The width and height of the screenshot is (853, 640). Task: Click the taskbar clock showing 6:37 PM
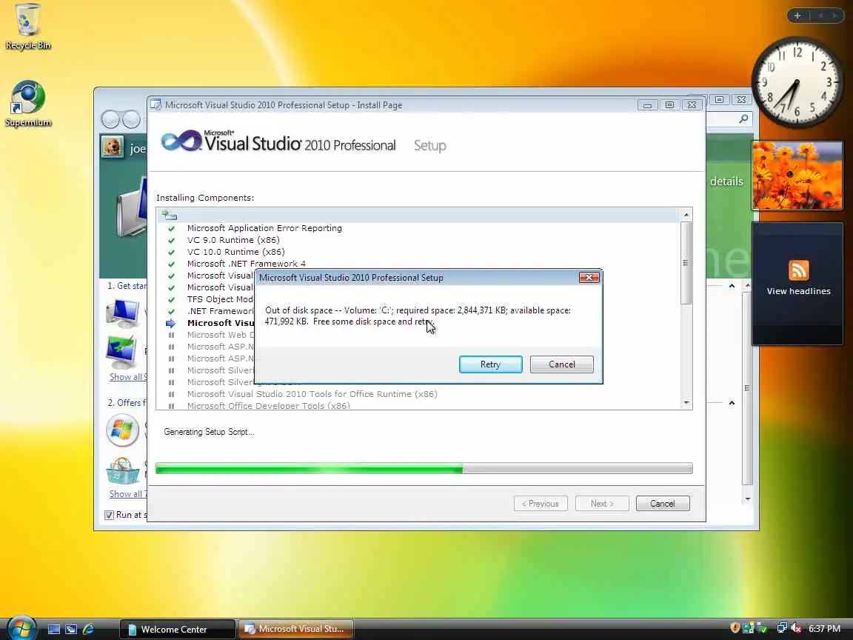point(824,629)
